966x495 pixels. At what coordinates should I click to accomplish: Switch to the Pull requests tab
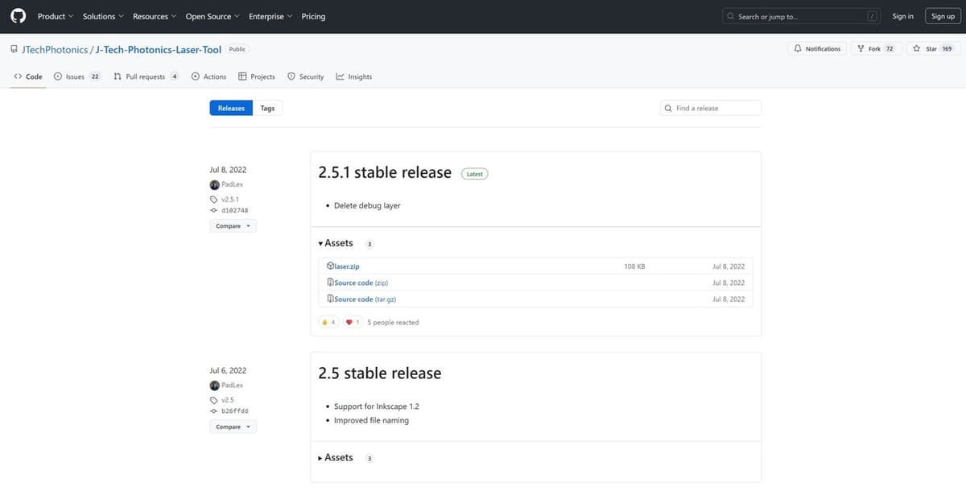146,76
